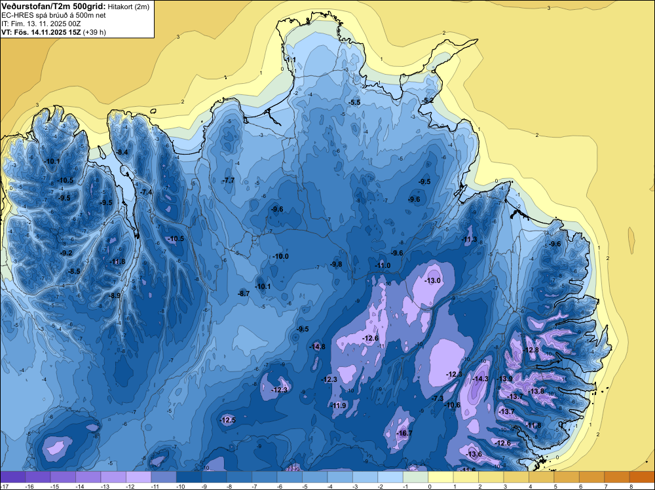Select the '0' label in the color legend
This screenshot has width=655, height=490.
(430, 486)
